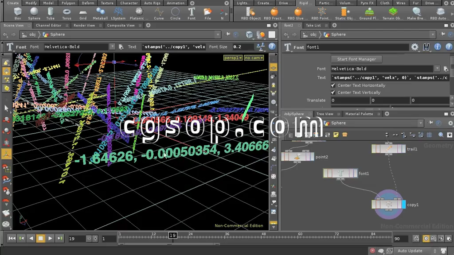Viewport: 454px width, 255px height.
Task: Switch to the Render View tab
Action: pyautogui.click(x=84, y=26)
